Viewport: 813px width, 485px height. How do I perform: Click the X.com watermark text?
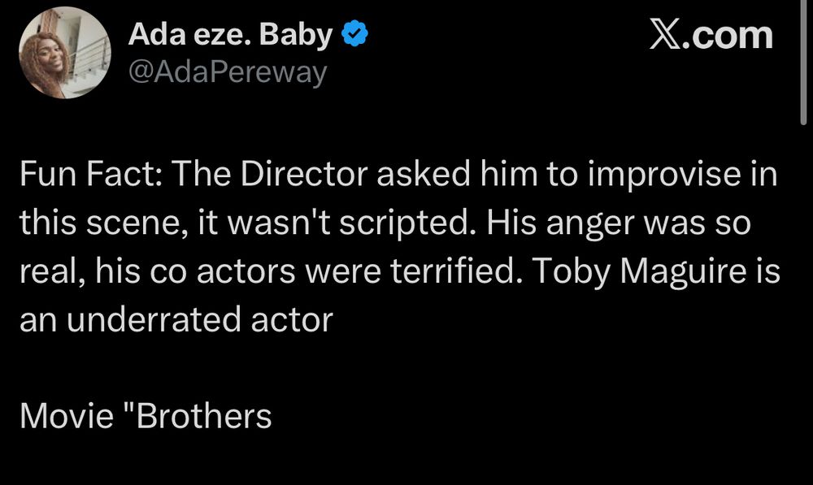click(x=711, y=33)
